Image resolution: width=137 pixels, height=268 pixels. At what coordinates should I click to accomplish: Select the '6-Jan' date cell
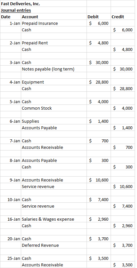coord(11,121)
